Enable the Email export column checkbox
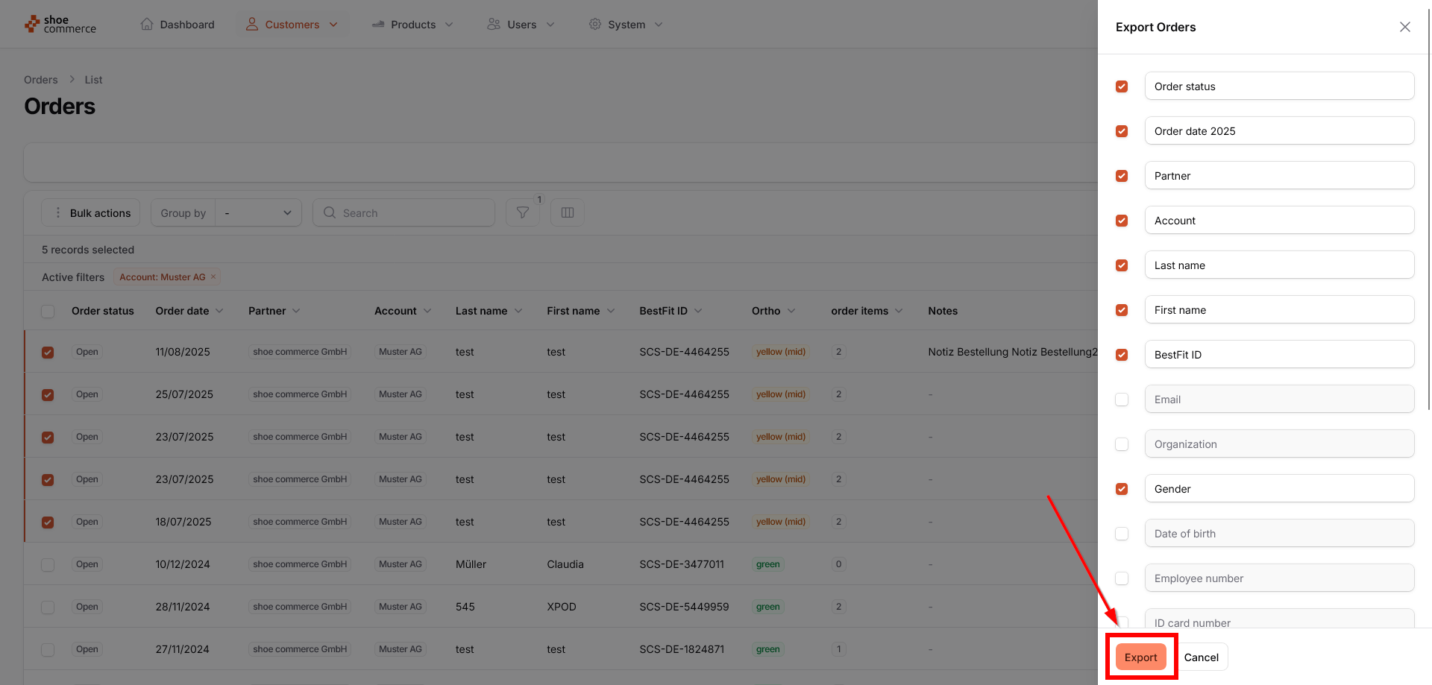This screenshot has width=1432, height=685. pyautogui.click(x=1121, y=400)
